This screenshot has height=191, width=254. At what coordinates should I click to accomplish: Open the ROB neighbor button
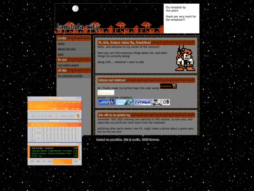[161, 102]
